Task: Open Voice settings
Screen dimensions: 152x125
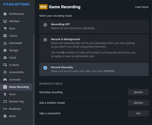Action: 16,94
